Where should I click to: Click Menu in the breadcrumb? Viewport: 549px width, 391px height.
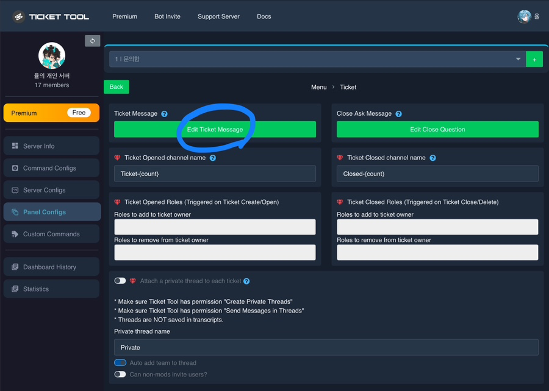[x=318, y=87]
